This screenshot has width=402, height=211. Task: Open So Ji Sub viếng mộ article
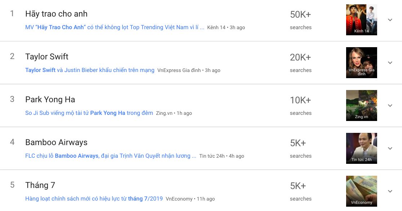click(x=89, y=113)
